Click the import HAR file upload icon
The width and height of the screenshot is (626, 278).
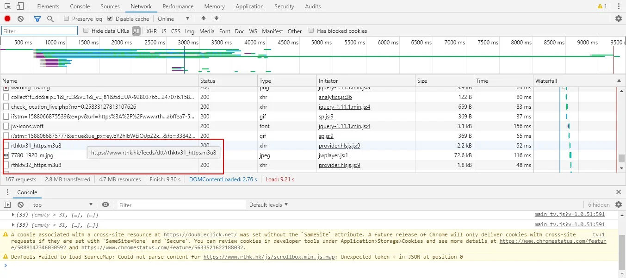(203, 19)
